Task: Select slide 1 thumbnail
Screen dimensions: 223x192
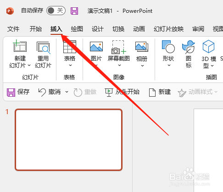Action: coord(69,140)
